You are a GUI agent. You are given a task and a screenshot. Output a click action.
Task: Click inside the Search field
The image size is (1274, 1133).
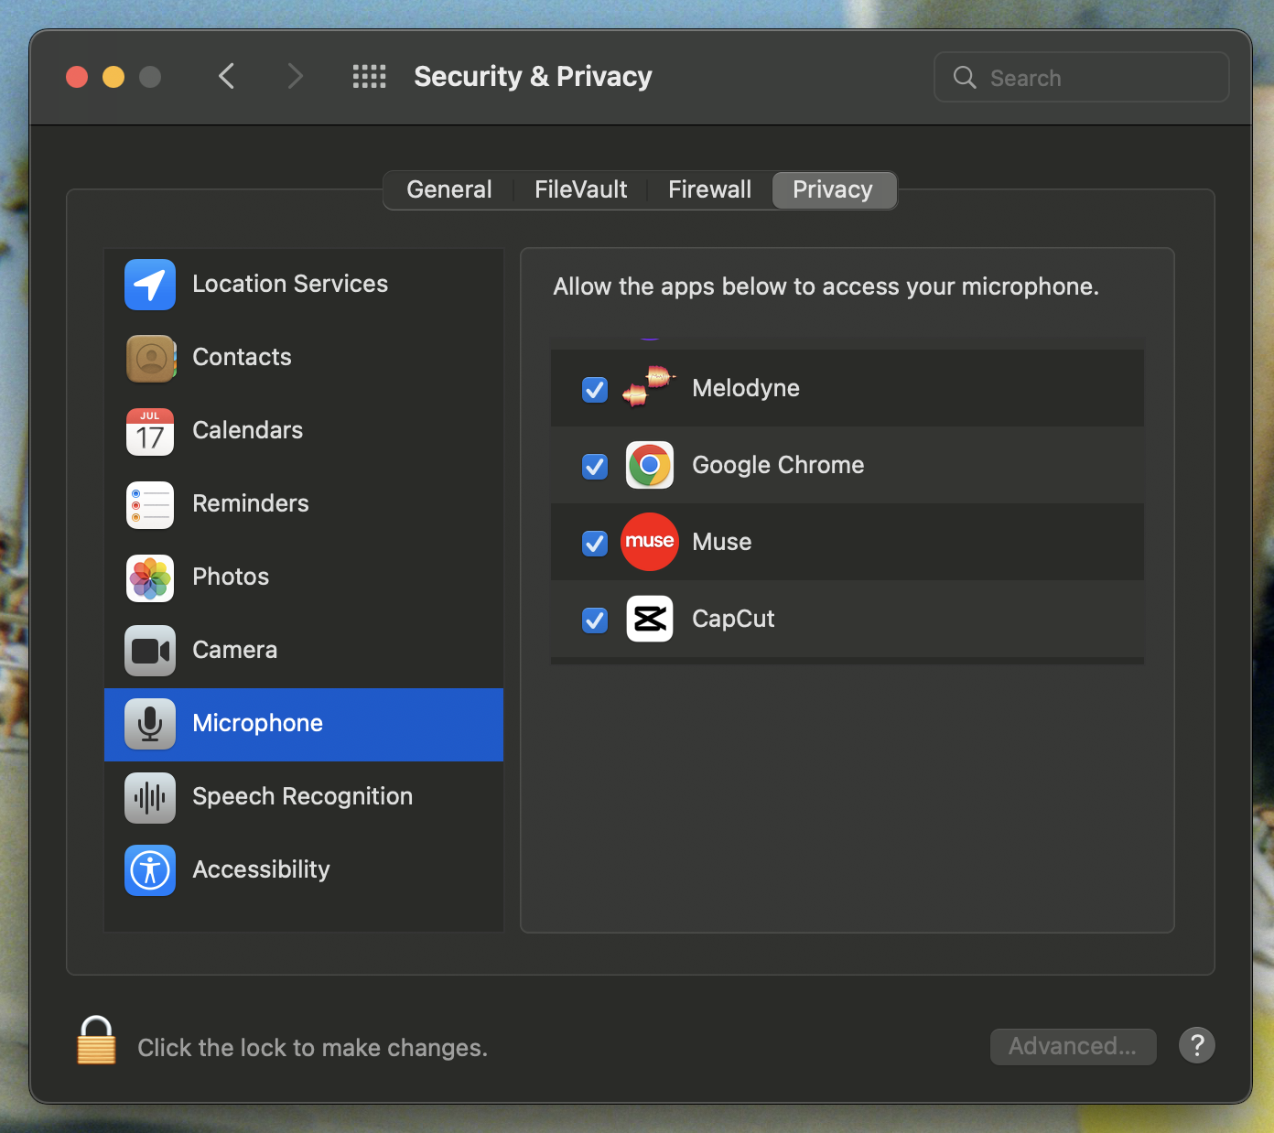pos(1081,77)
